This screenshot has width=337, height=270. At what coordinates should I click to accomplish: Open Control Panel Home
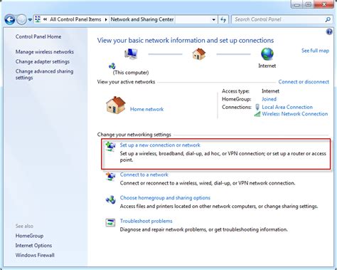pyautogui.click(x=38, y=36)
